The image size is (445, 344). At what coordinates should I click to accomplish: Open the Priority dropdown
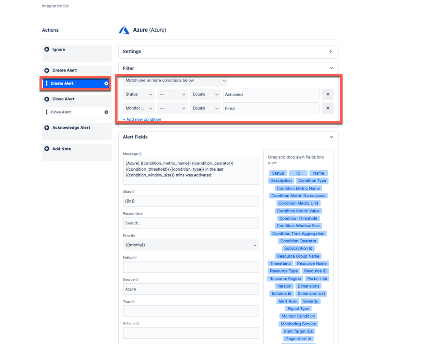tap(191, 245)
